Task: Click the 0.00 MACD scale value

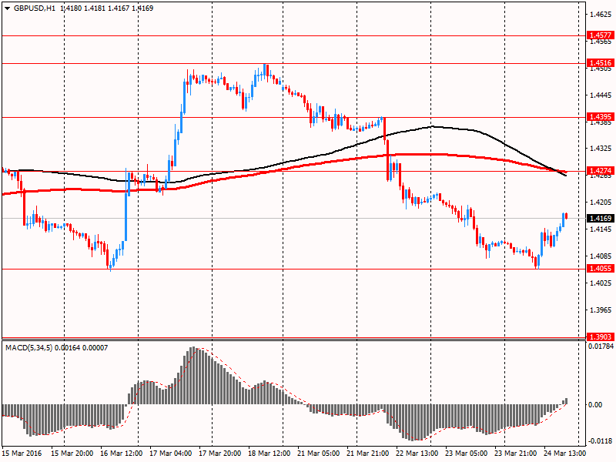Action: [595, 405]
